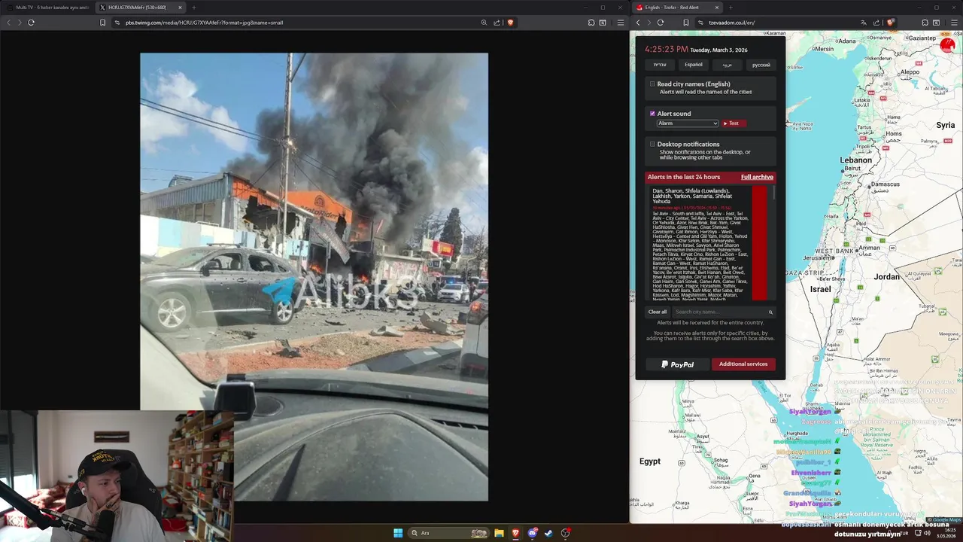Click the Jordan label on the map

886,276
